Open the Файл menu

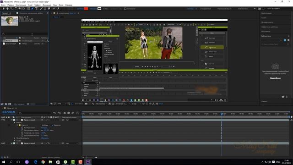pyautogui.click(x=3, y=5)
